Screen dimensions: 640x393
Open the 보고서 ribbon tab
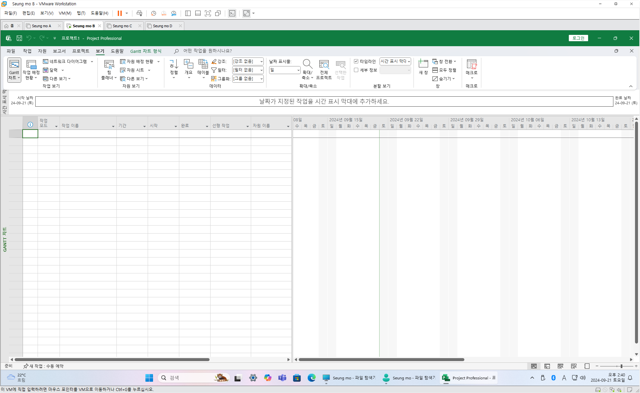(x=59, y=51)
